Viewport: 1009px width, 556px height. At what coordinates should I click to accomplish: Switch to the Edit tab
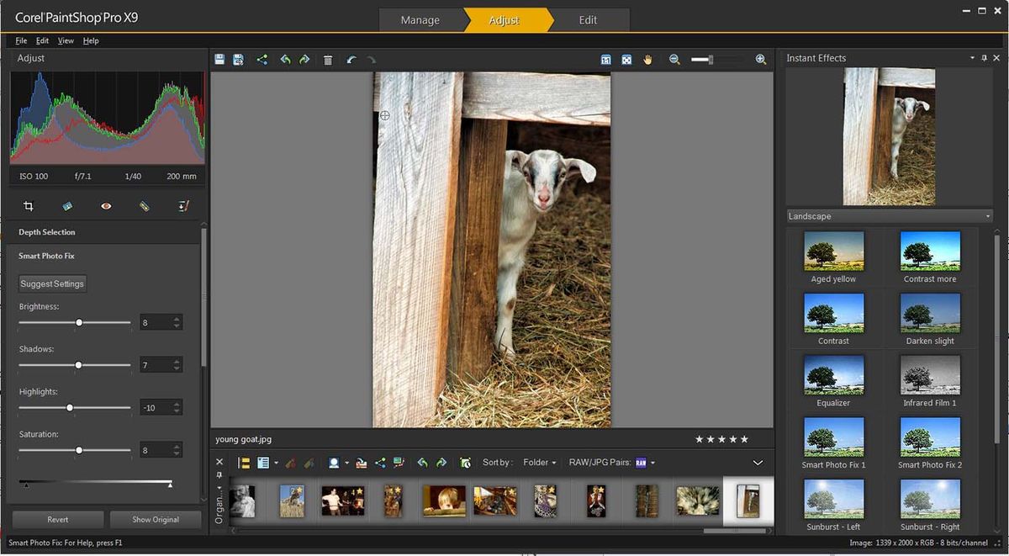[588, 19]
